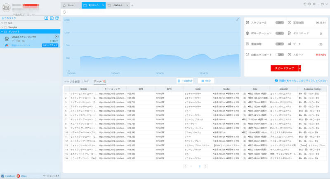
Task: Click the 停止 stop button
Action: [206, 81]
